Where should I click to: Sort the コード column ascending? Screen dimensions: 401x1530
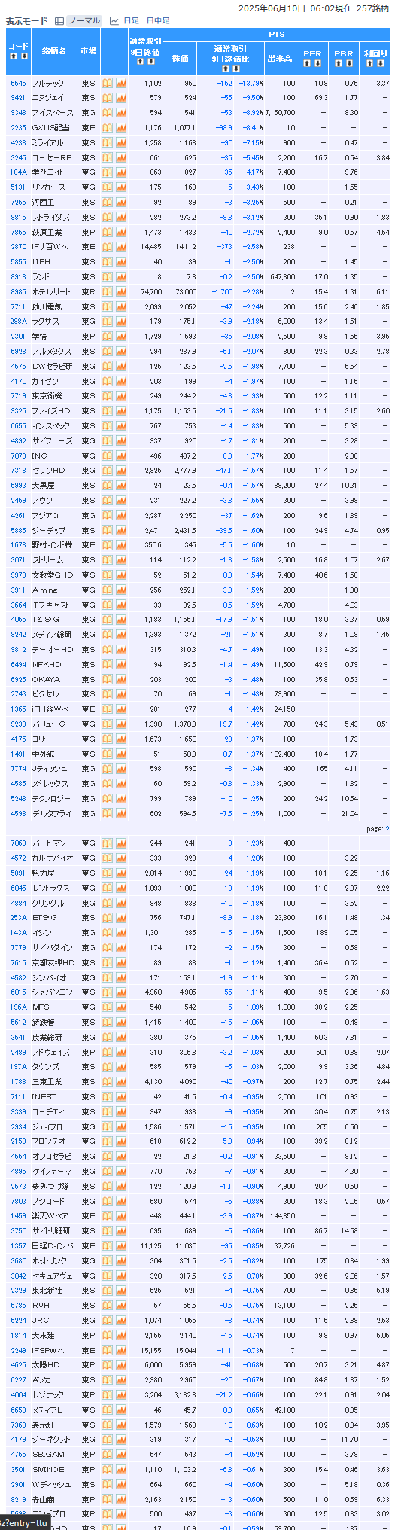pyautogui.click(x=13, y=56)
